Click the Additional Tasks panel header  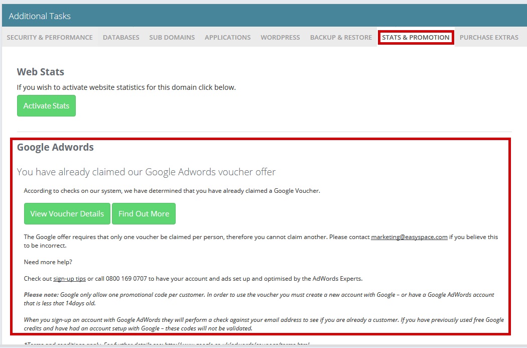coord(40,16)
